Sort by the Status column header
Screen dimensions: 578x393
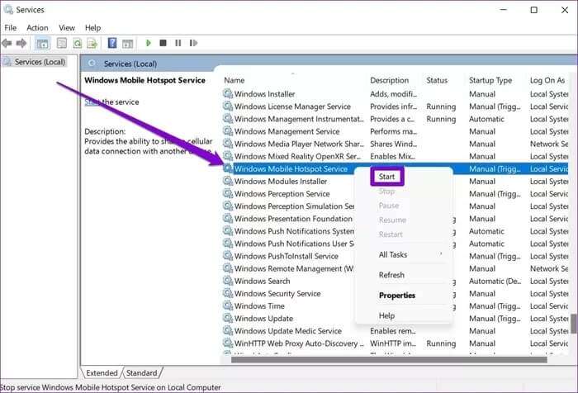pos(437,80)
